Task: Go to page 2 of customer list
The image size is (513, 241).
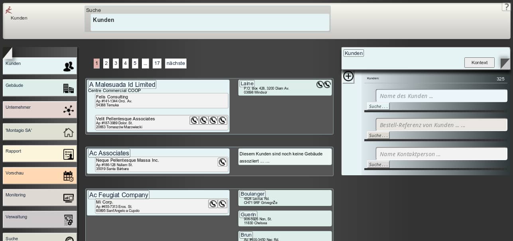Action: [x=106, y=63]
